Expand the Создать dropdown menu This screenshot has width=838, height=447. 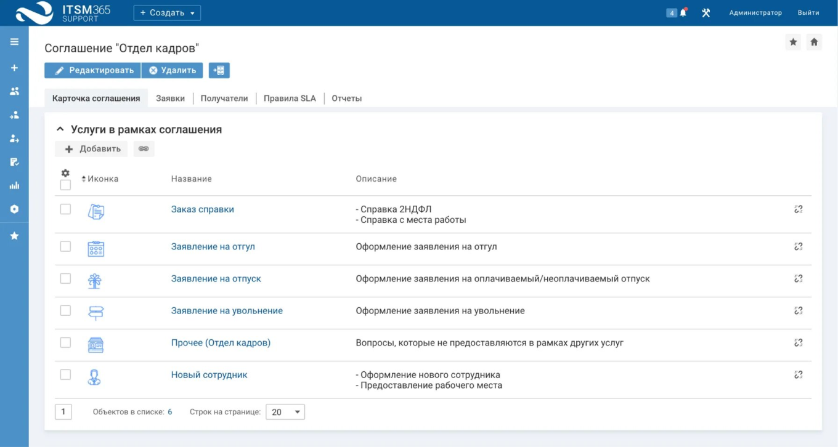click(x=167, y=13)
